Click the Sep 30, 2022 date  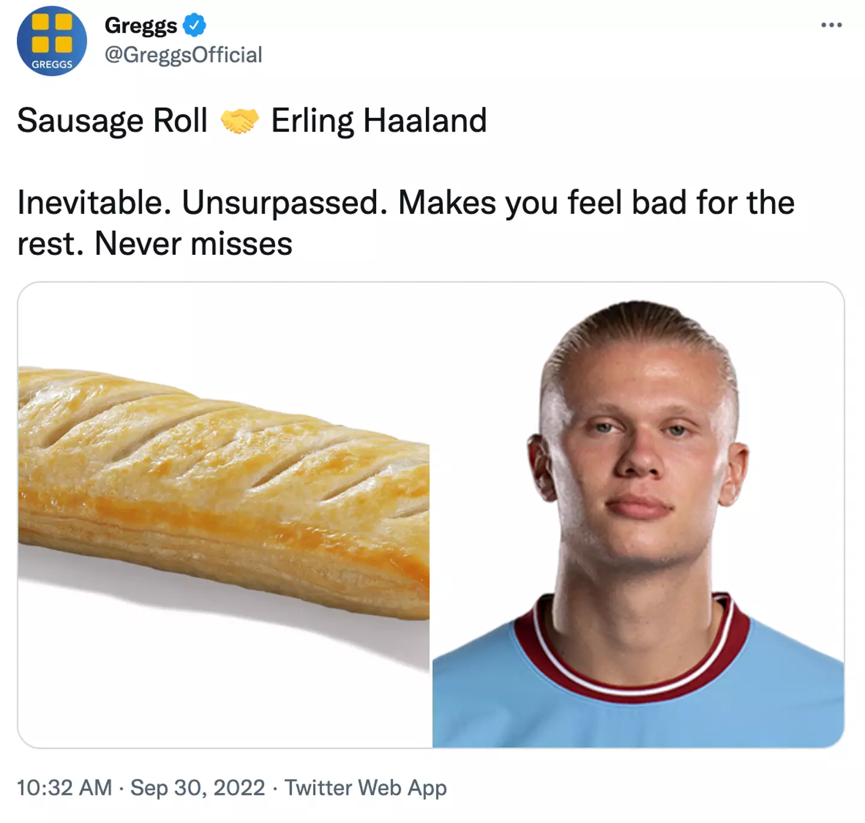click(x=198, y=788)
